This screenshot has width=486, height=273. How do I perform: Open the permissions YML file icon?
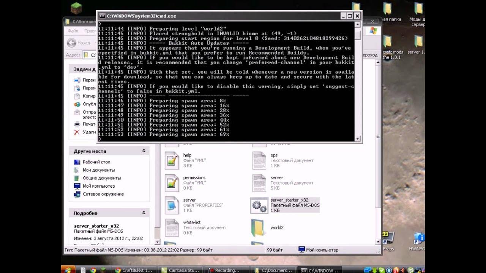(172, 183)
